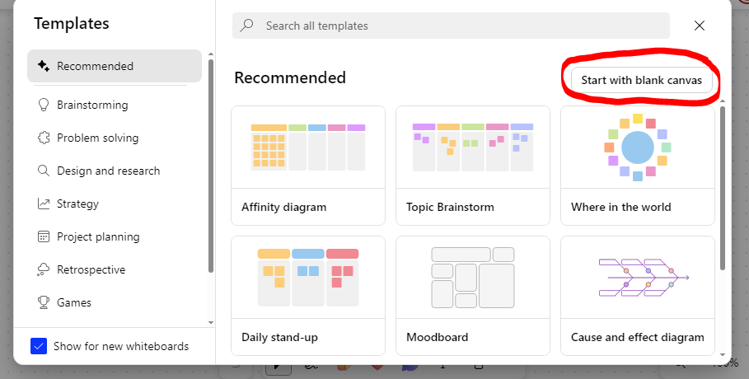This screenshot has height=379, width=749.
Task: Select Retrospective thought cloud icon
Action: [x=44, y=269]
